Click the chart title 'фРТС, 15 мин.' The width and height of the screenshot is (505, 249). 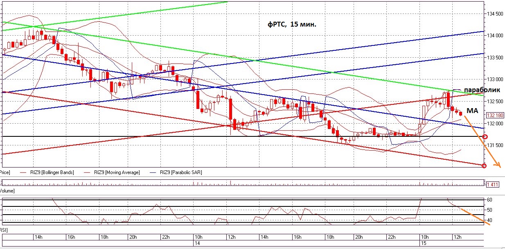tap(292, 25)
